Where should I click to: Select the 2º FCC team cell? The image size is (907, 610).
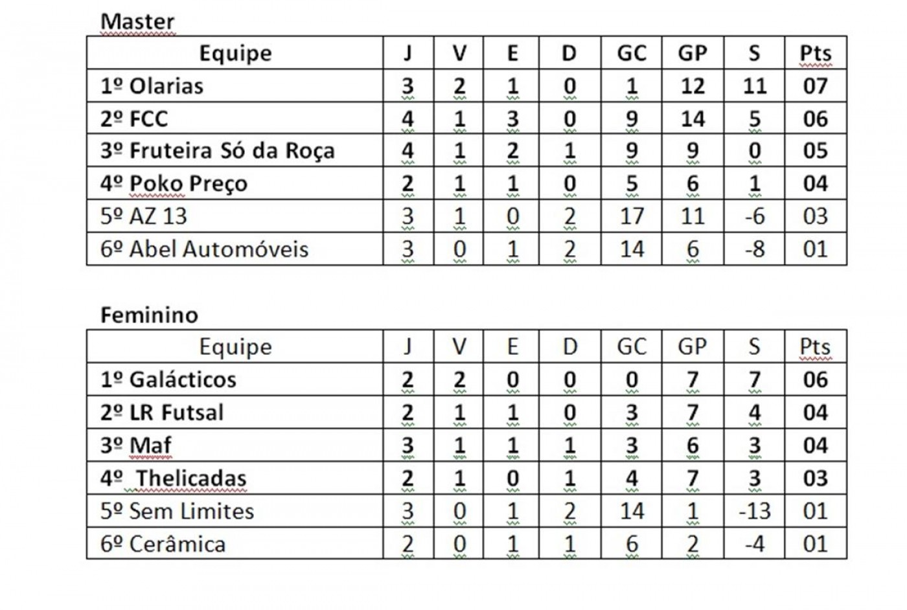134,119
